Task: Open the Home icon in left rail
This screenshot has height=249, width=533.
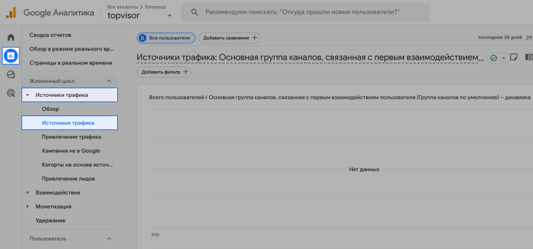Action: point(11,37)
